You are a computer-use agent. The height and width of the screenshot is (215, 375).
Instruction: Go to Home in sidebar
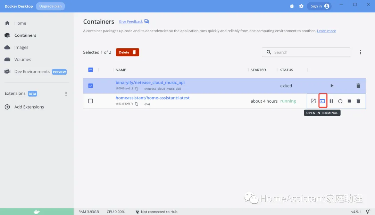tap(20, 23)
